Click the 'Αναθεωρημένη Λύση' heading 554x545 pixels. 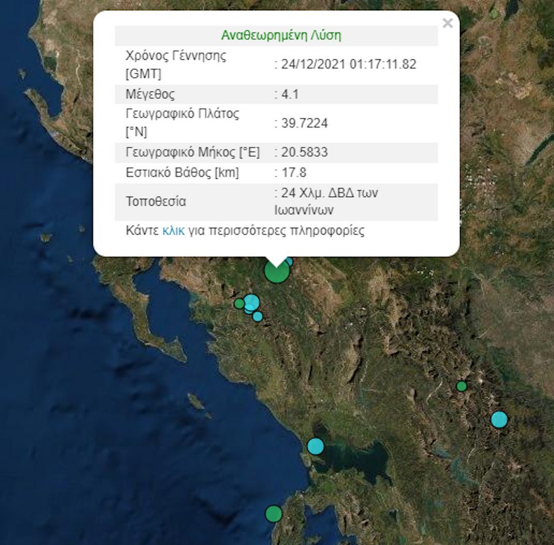click(x=281, y=35)
